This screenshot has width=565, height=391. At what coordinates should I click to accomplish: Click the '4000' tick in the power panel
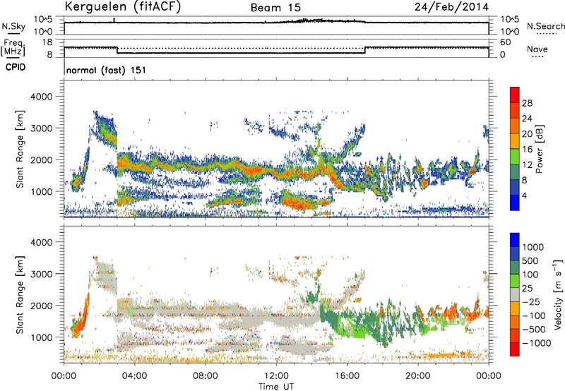[x=41, y=97]
